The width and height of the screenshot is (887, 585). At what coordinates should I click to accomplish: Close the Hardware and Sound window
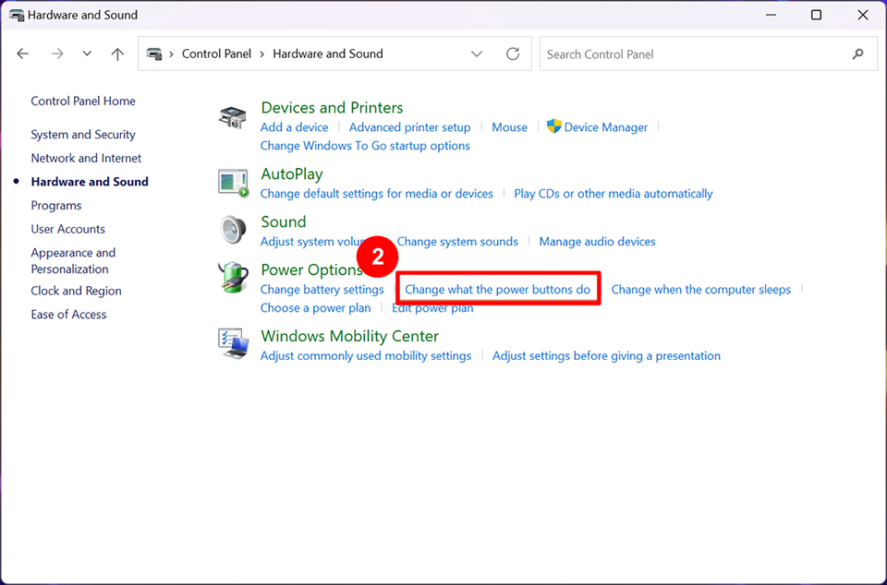863,15
